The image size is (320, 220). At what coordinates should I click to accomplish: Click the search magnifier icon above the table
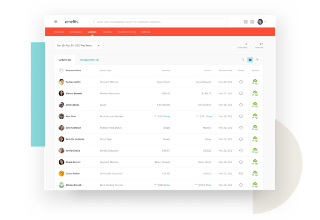[243, 60]
